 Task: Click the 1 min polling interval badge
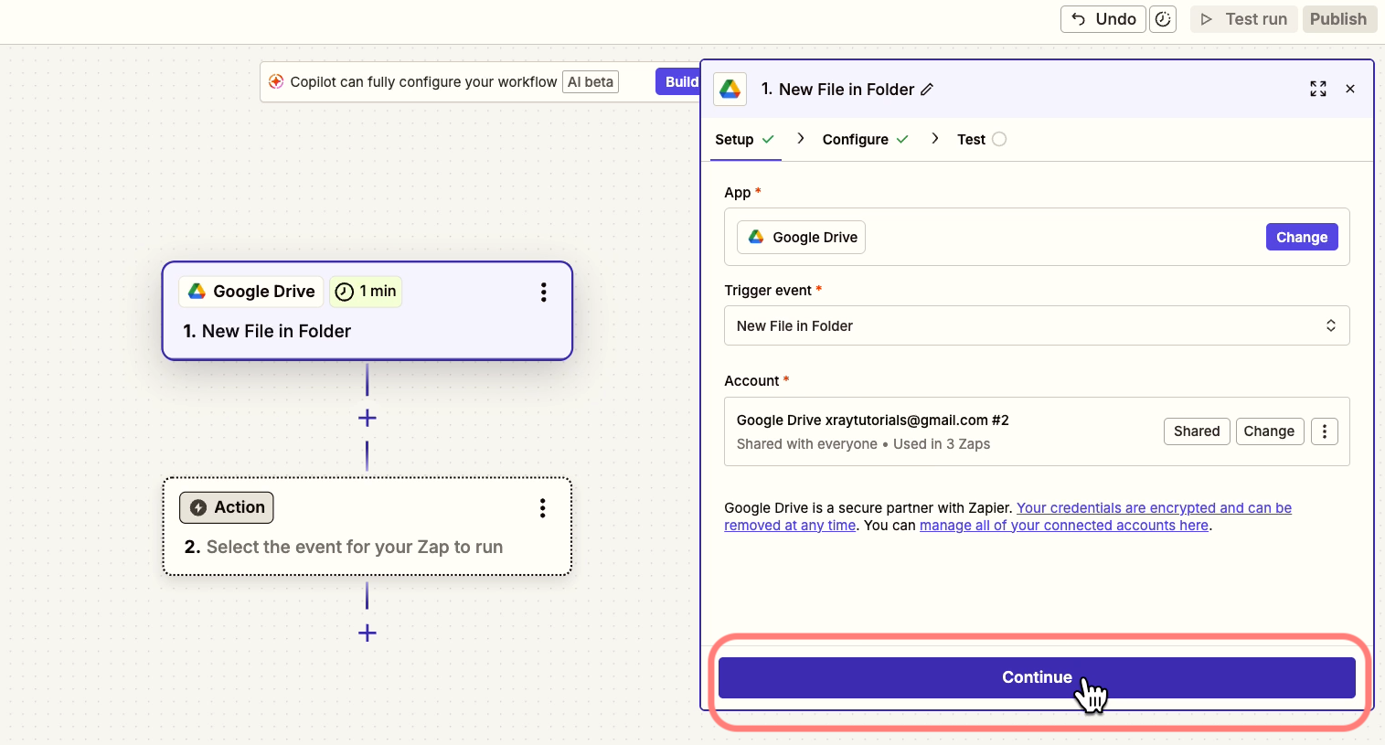pos(366,292)
